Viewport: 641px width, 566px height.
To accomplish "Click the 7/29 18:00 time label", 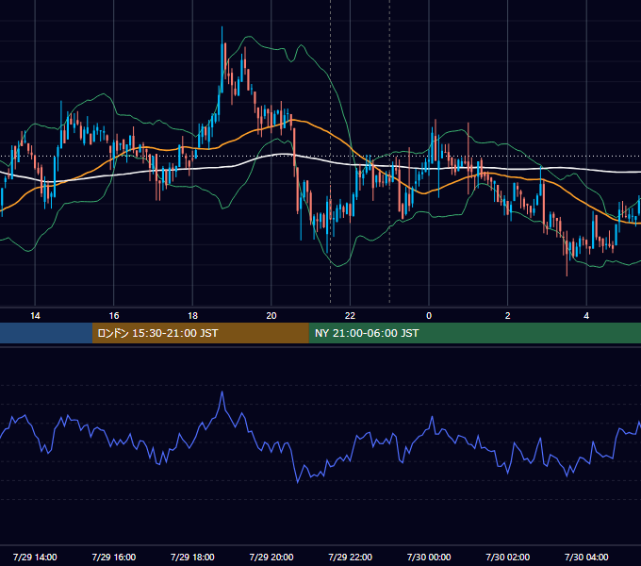I will pyautogui.click(x=192, y=557).
